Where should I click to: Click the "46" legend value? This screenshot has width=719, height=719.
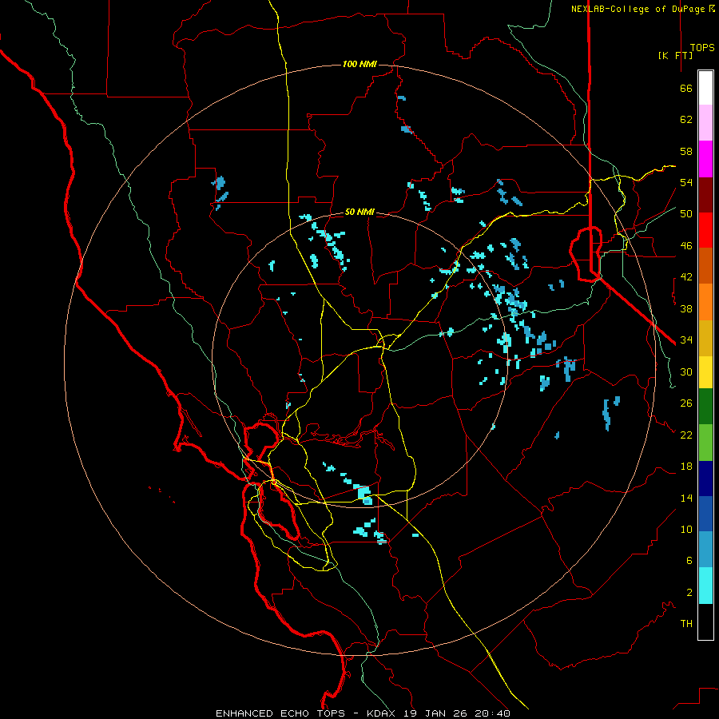click(686, 246)
